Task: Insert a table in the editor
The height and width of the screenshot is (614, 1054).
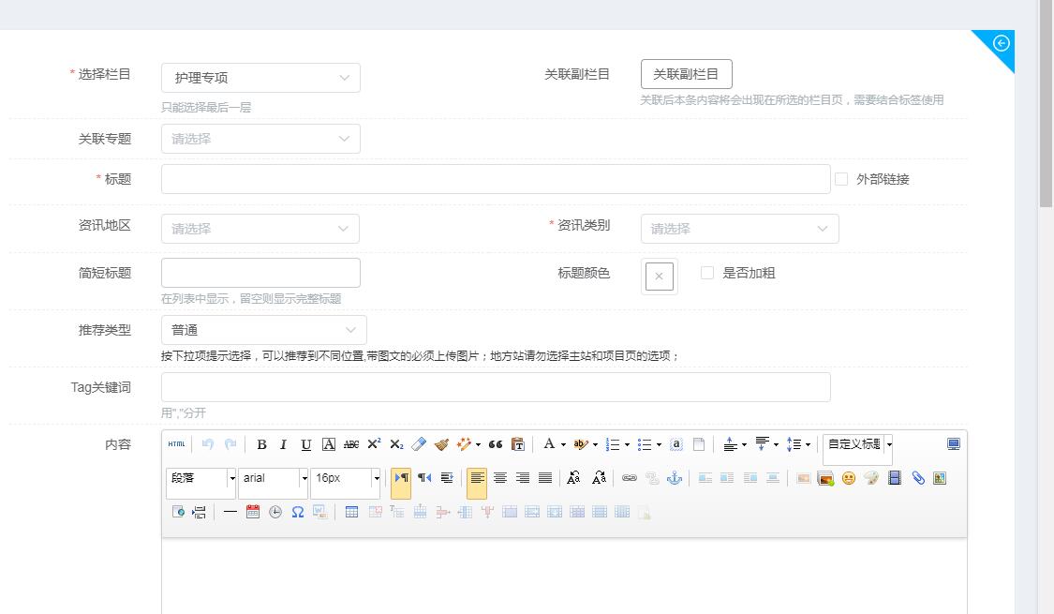Action: coord(351,512)
